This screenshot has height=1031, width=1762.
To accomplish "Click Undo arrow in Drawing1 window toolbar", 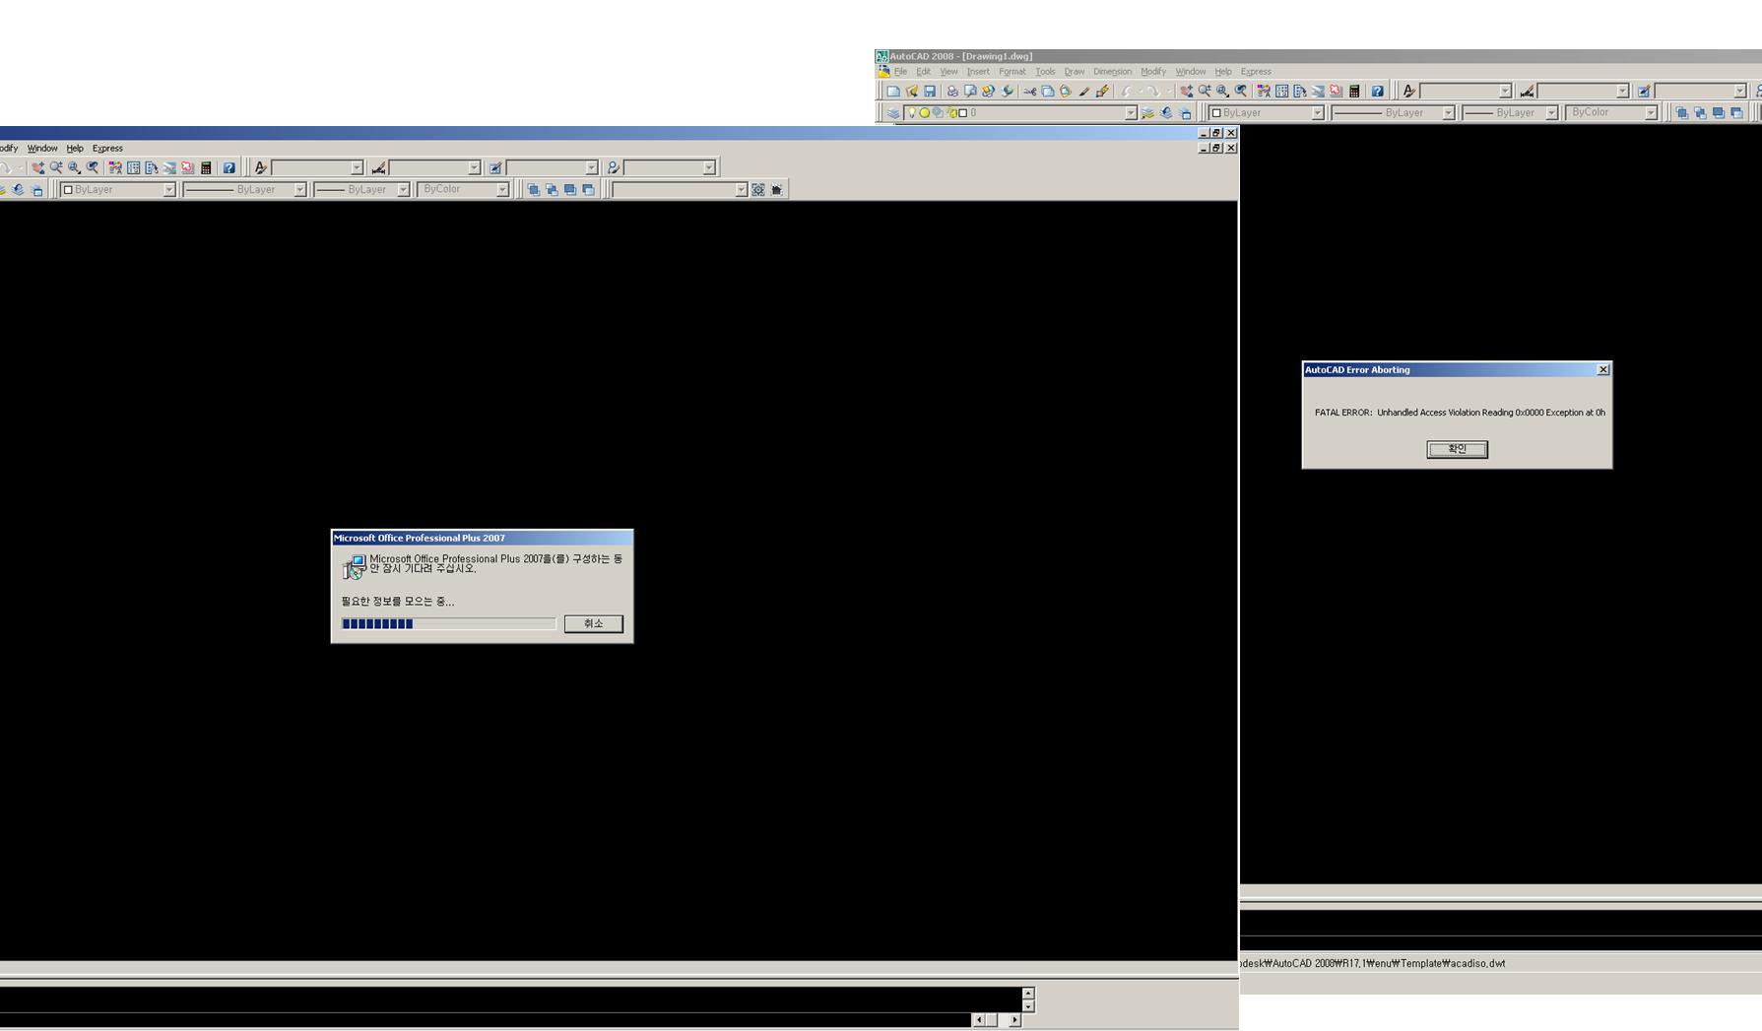I will coord(1127,92).
